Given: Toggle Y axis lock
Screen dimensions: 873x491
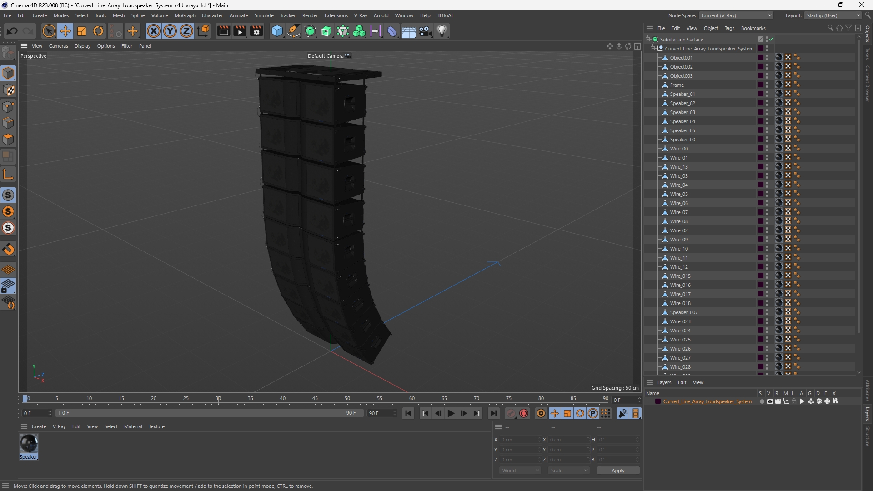Looking at the screenshot, I should click(x=170, y=31).
